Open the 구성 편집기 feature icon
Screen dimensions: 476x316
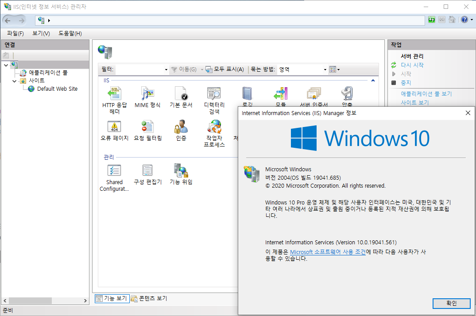(147, 170)
